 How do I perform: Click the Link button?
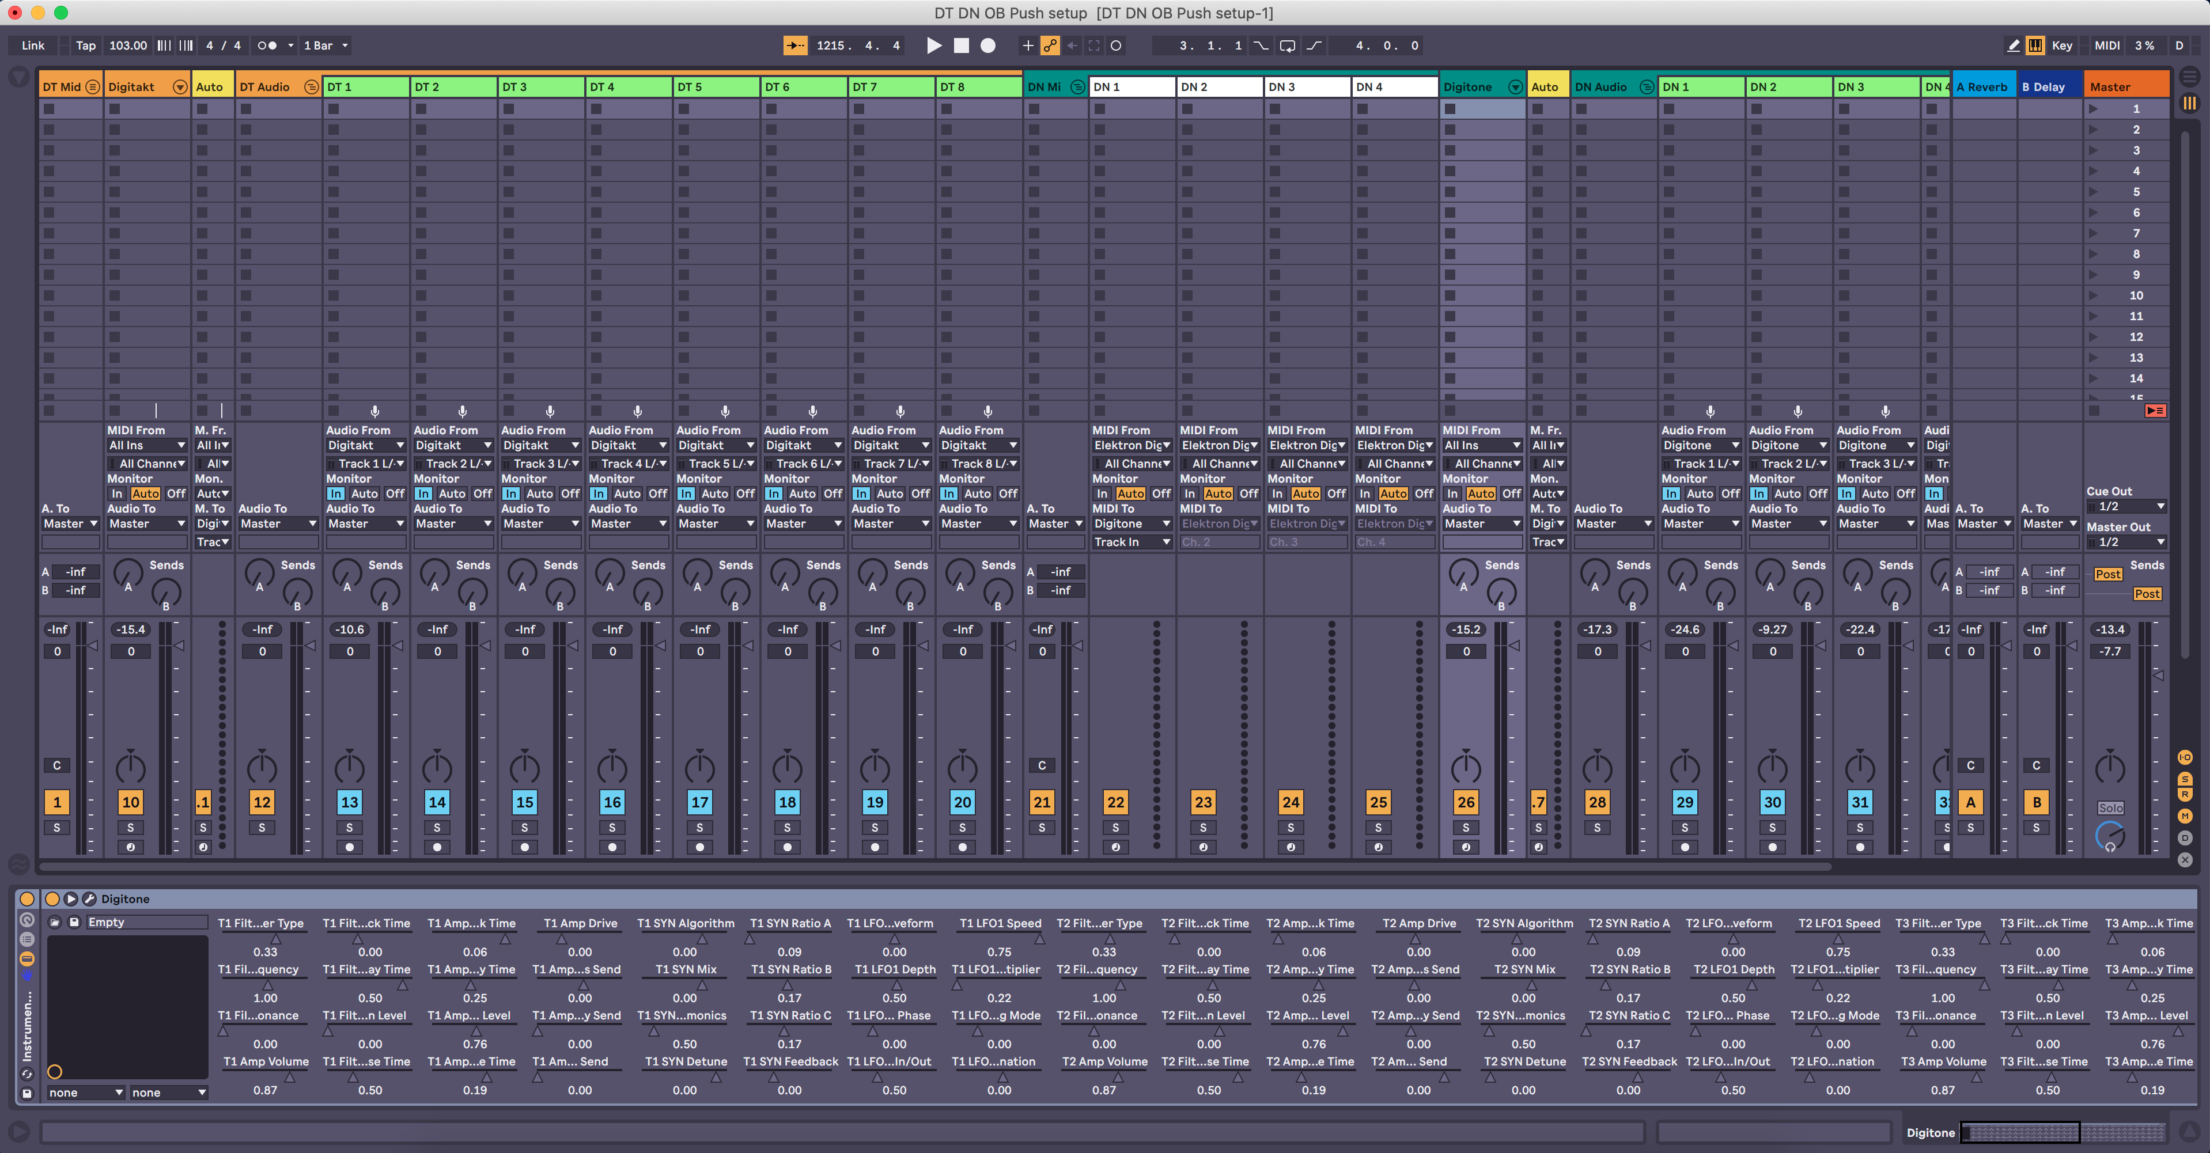click(x=33, y=45)
